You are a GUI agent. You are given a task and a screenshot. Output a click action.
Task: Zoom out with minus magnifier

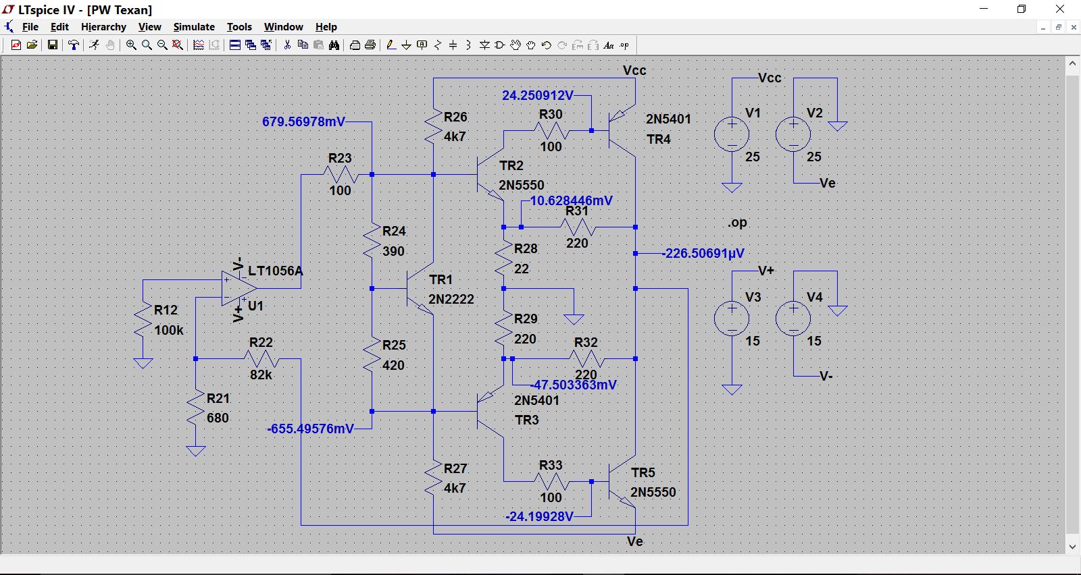tap(162, 45)
